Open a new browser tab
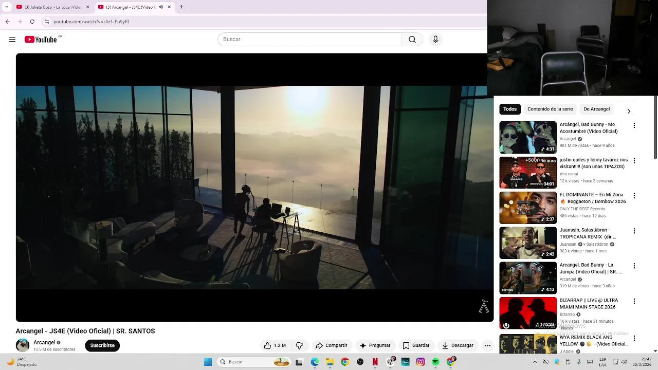 pyautogui.click(x=181, y=7)
